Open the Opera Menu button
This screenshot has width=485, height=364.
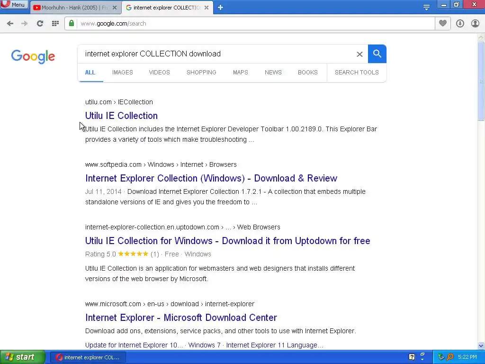[14, 5]
